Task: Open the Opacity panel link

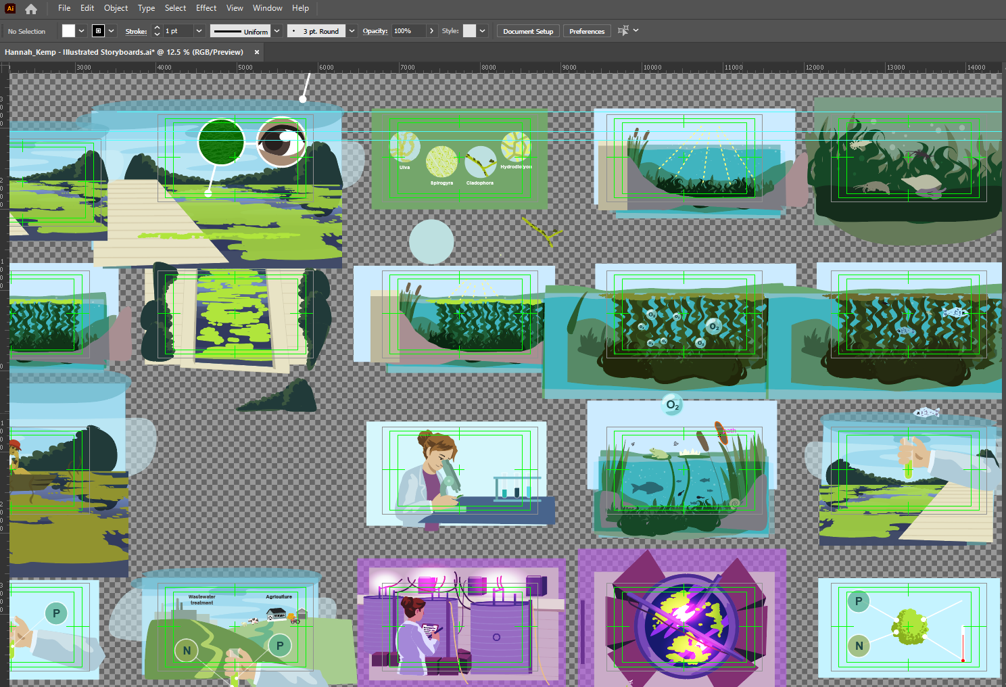Action: click(375, 31)
